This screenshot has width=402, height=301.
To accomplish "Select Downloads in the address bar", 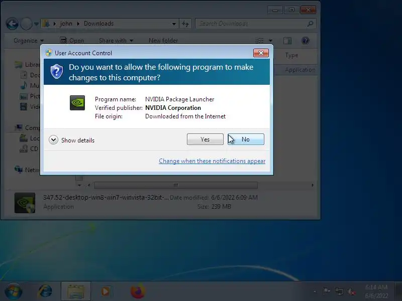I will (x=98, y=24).
